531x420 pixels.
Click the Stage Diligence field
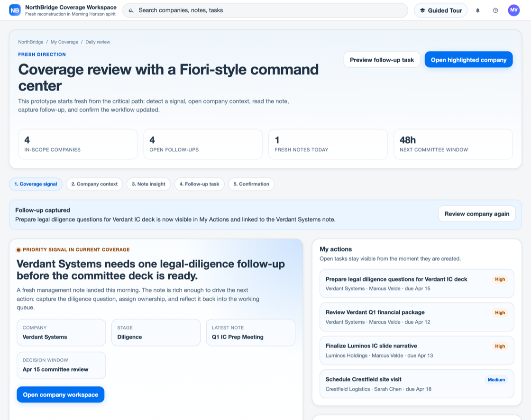pyautogui.click(x=156, y=333)
